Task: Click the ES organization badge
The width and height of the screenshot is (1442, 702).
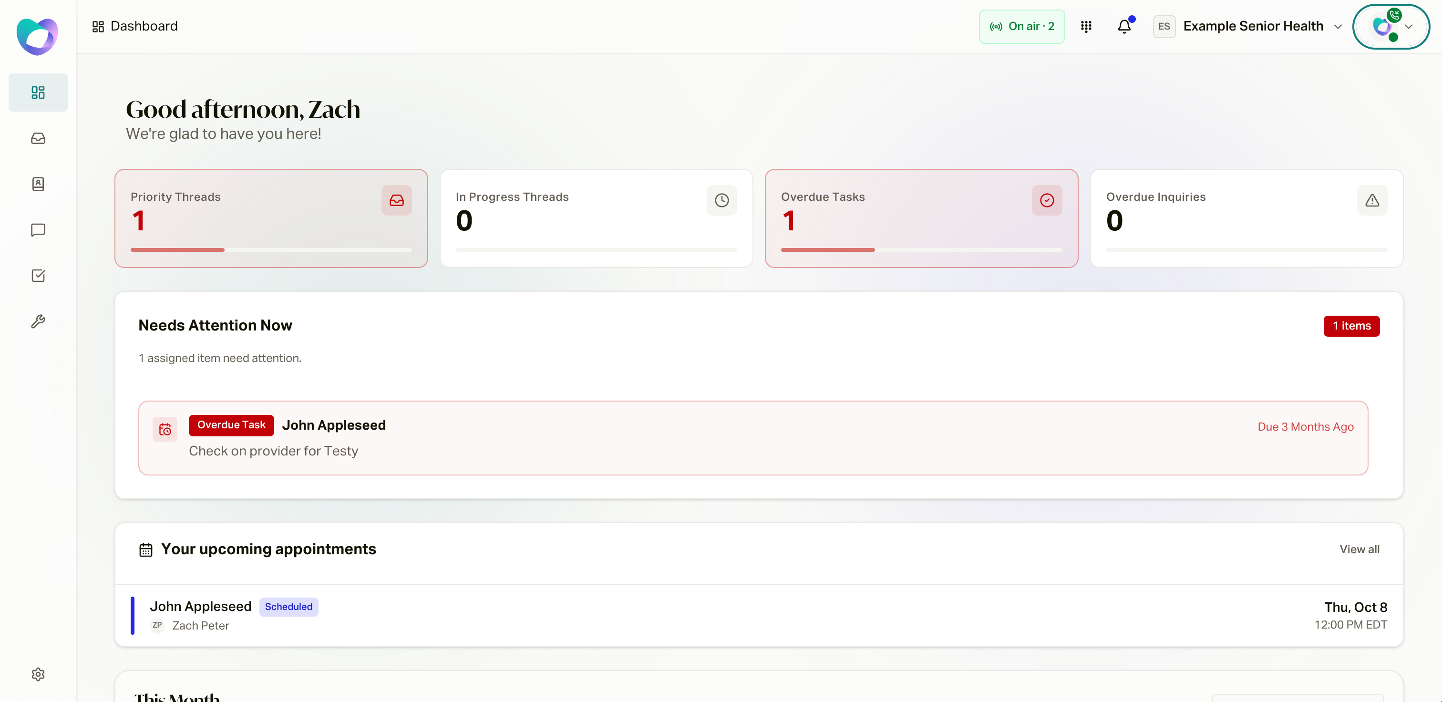Action: click(1164, 26)
